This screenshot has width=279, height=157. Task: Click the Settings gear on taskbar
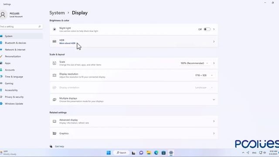tap(171, 153)
